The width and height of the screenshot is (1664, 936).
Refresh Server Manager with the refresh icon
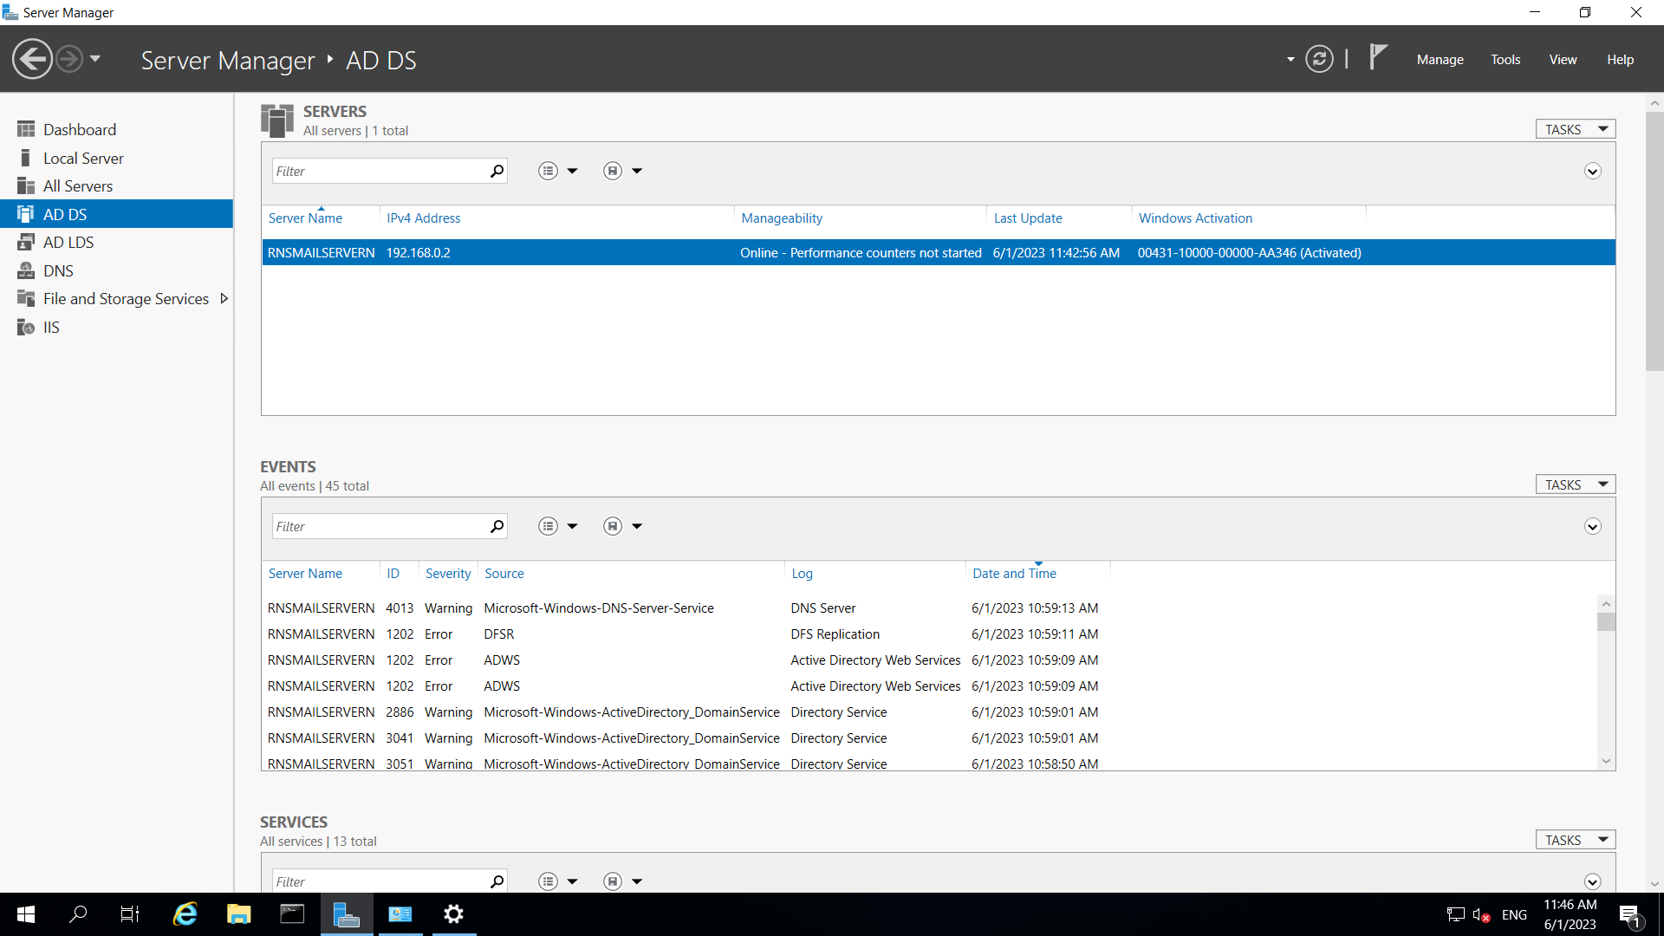coord(1319,59)
